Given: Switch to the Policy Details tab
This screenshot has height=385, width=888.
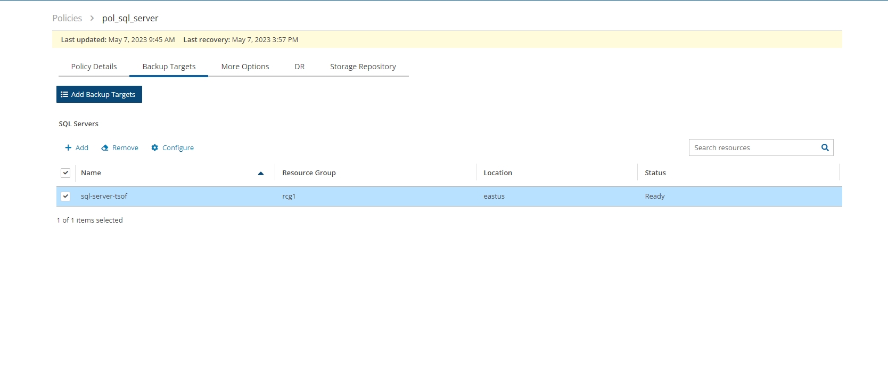Looking at the screenshot, I should click(x=94, y=67).
